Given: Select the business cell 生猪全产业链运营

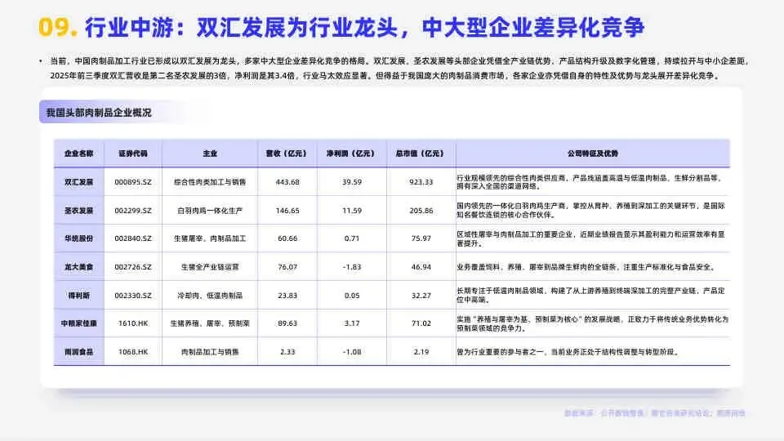Looking at the screenshot, I should click(x=210, y=267).
